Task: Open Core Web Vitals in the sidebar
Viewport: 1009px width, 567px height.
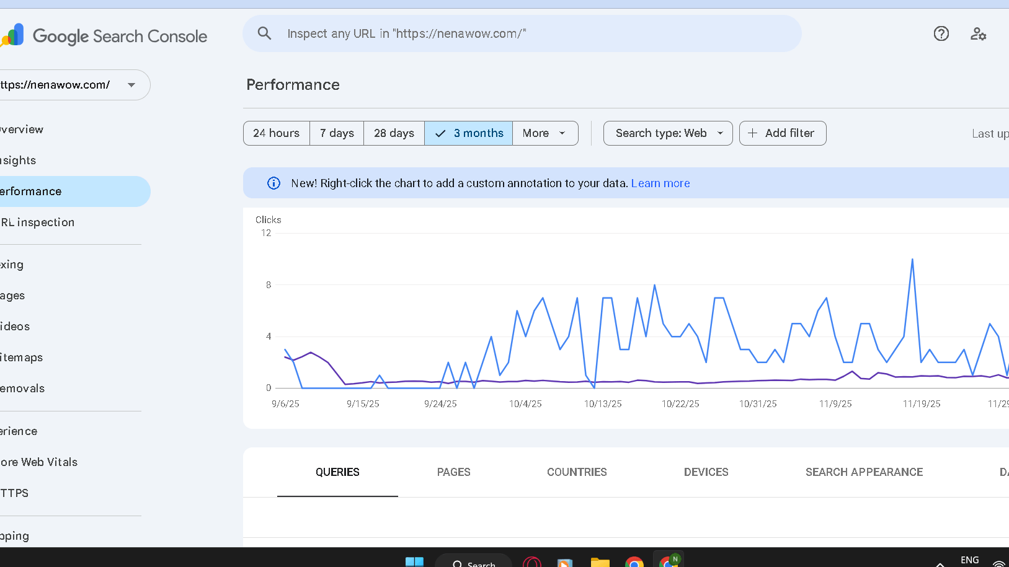Action: point(38,462)
